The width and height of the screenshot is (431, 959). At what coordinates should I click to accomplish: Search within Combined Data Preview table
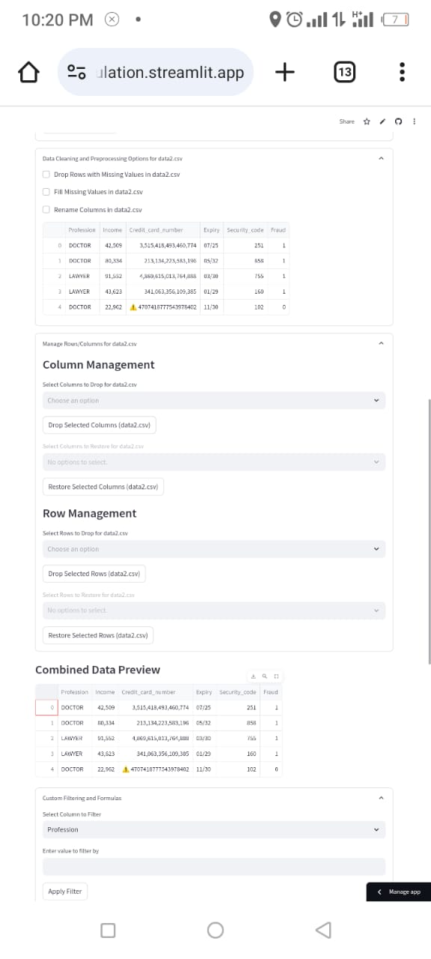pyautogui.click(x=264, y=675)
